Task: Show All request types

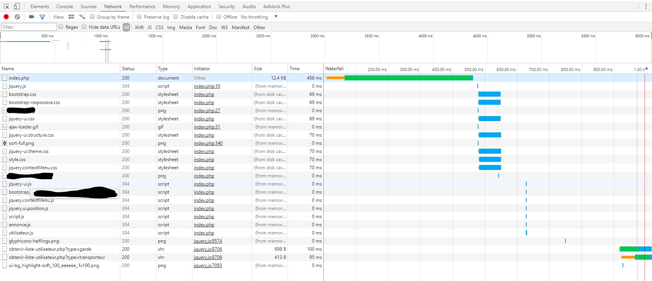Action: [127, 27]
